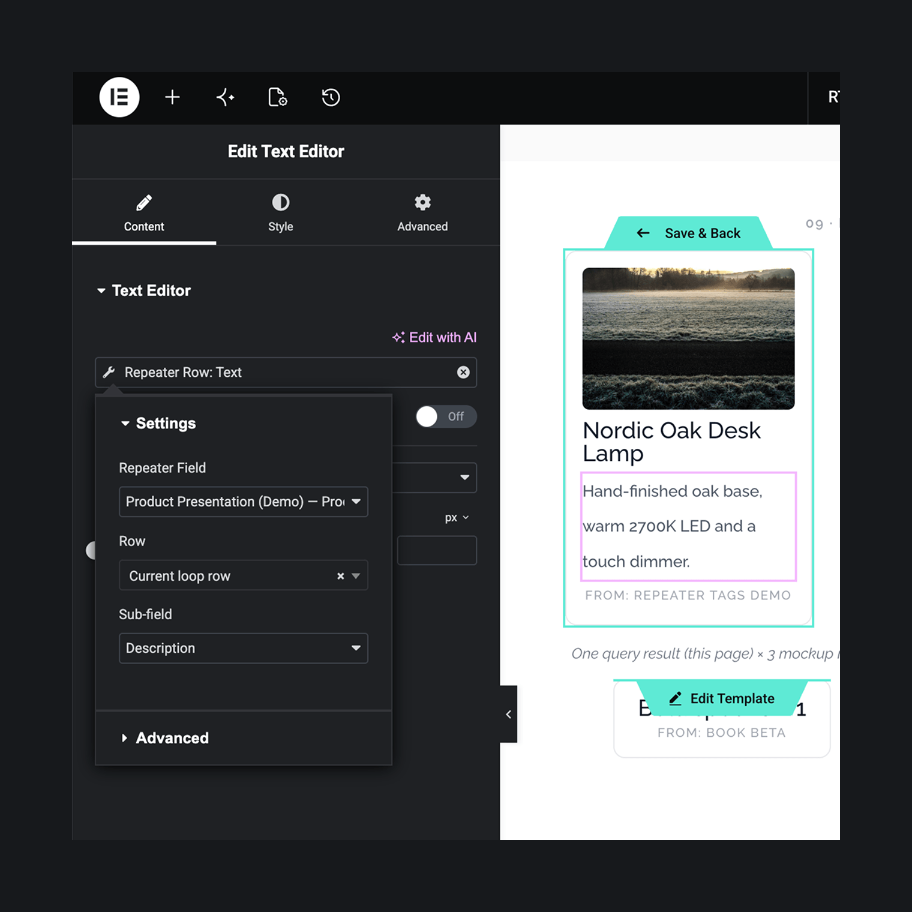Click the pencil icon on Edit Template
The height and width of the screenshot is (912, 912).
click(675, 698)
